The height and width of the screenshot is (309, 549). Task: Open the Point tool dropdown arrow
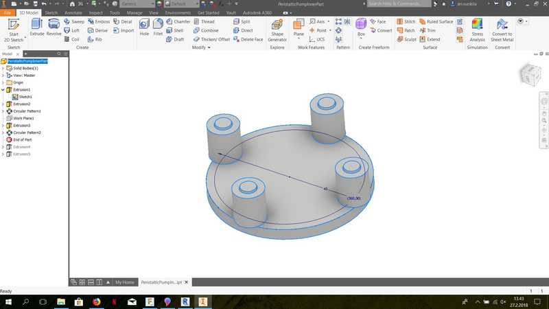330,30
